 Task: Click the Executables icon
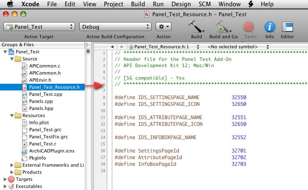11,186
